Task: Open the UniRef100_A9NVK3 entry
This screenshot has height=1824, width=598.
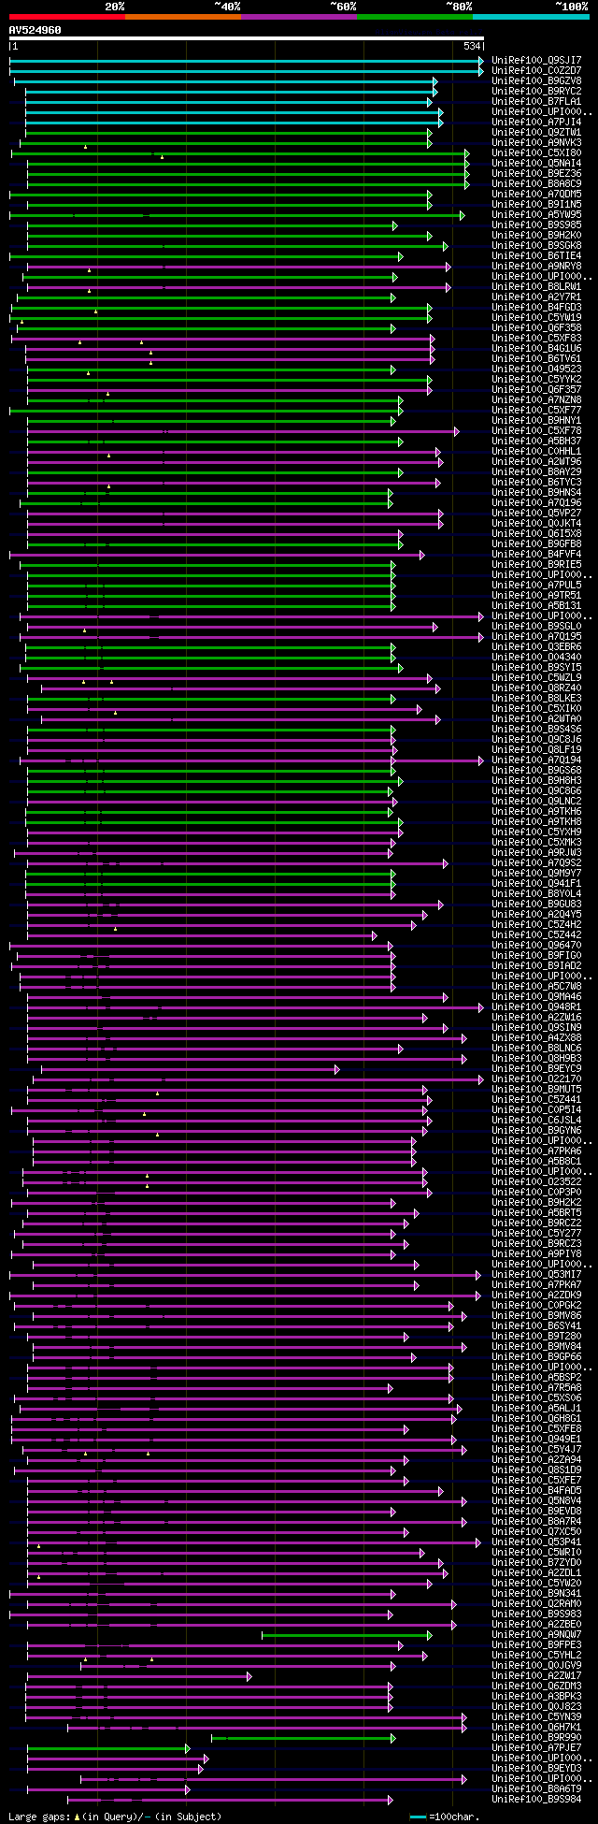Action: point(536,143)
